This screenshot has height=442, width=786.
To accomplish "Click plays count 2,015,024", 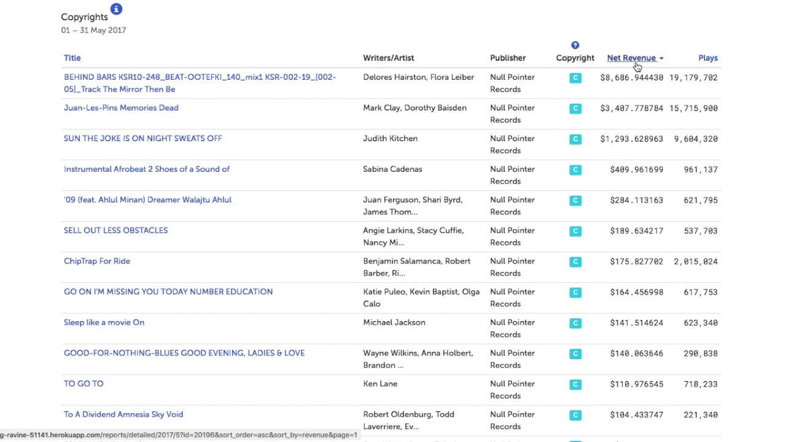I will [x=696, y=262].
